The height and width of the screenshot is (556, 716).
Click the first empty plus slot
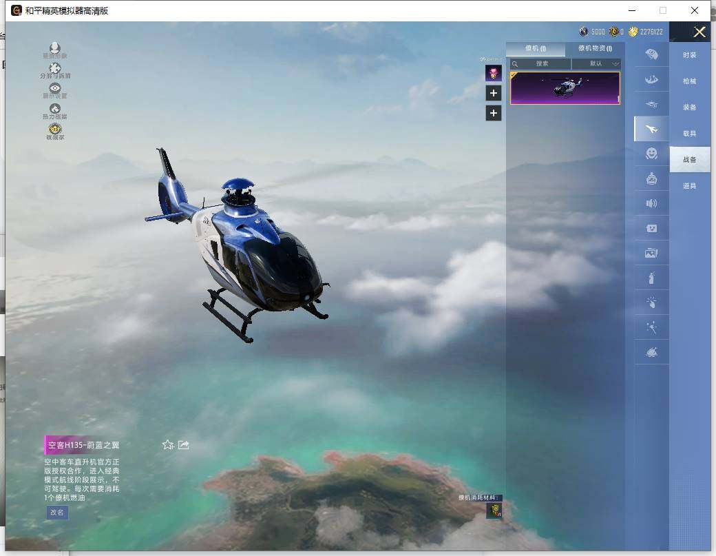pos(493,93)
